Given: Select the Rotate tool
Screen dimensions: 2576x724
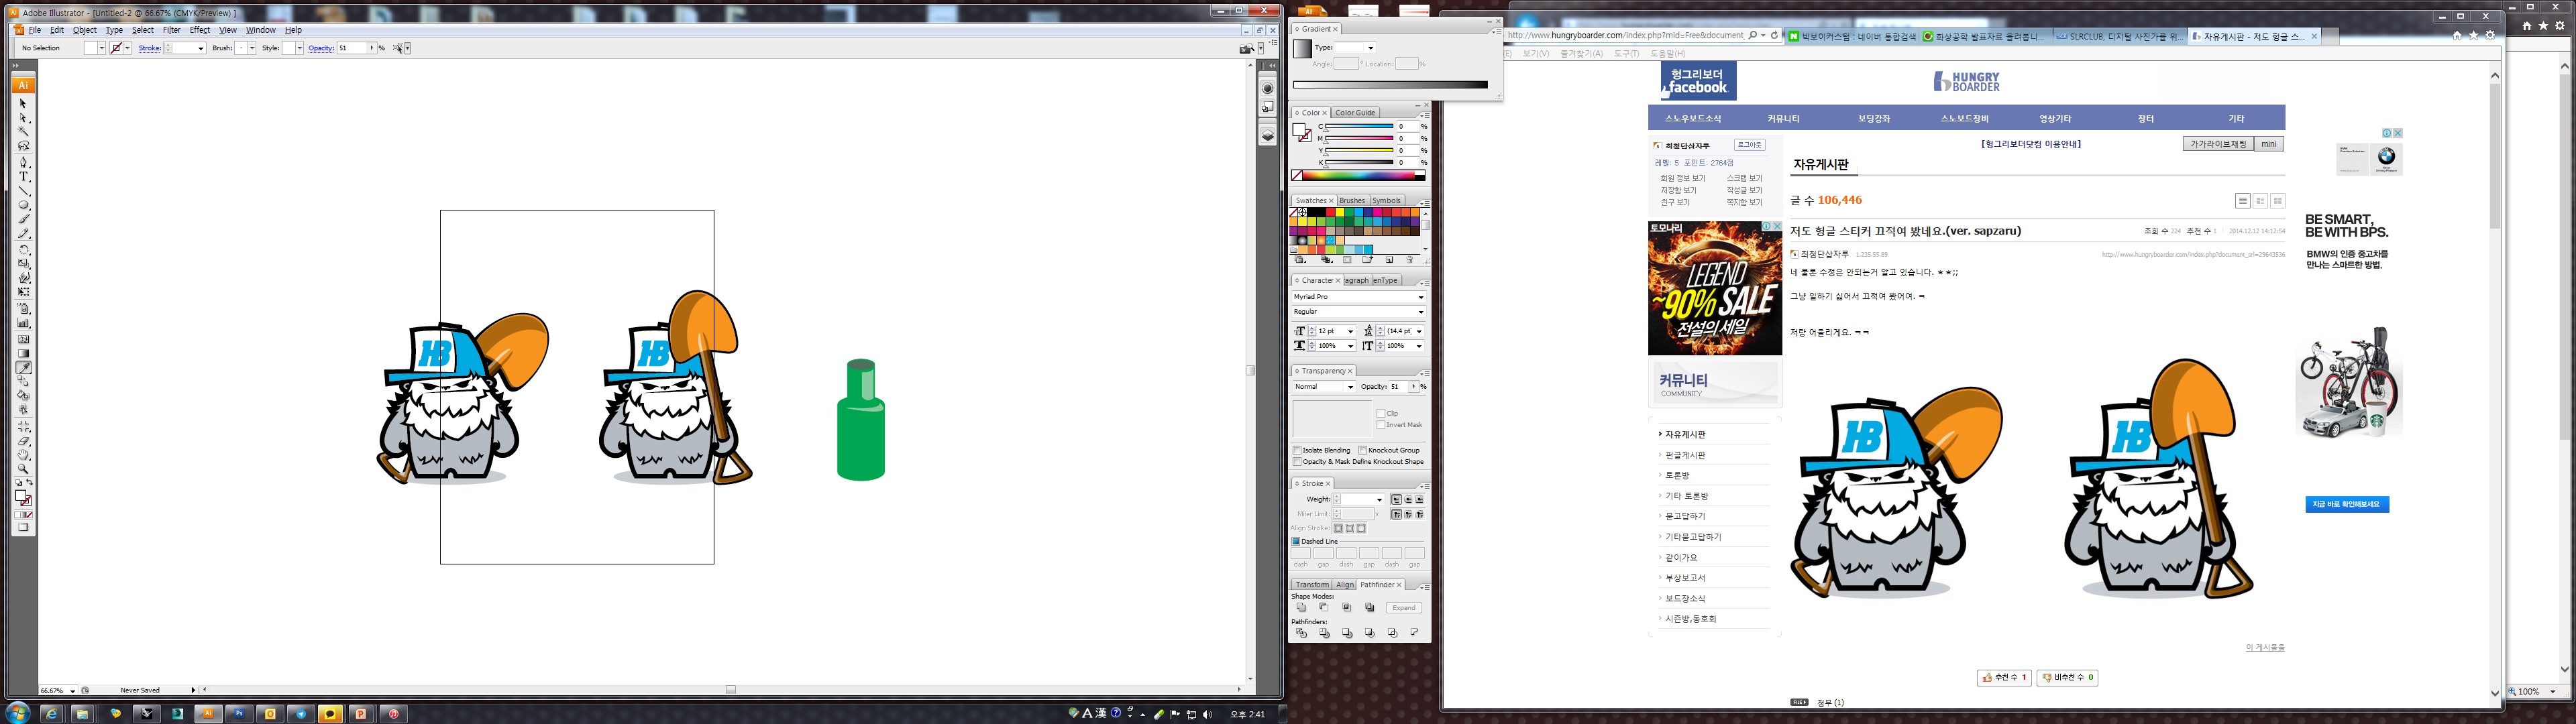Looking at the screenshot, I should pyautogui.click(x=23, y=249).
